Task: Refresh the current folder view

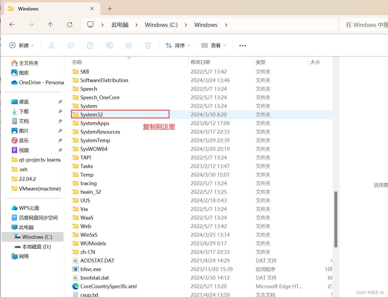Action: (70, 25)
